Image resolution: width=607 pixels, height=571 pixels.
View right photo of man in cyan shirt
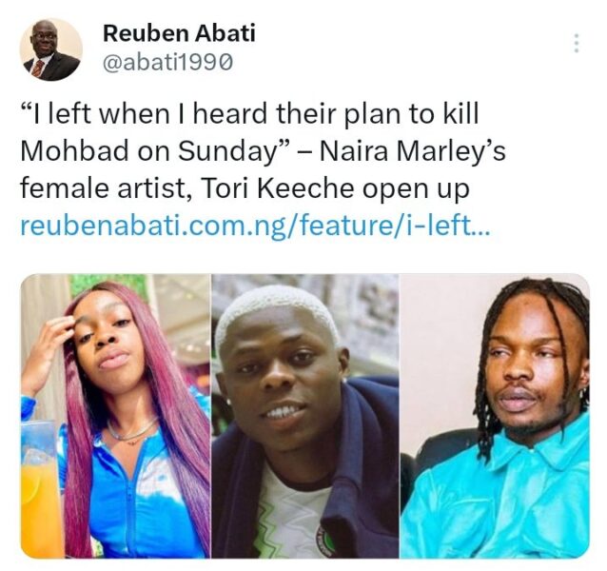(495, 416)
